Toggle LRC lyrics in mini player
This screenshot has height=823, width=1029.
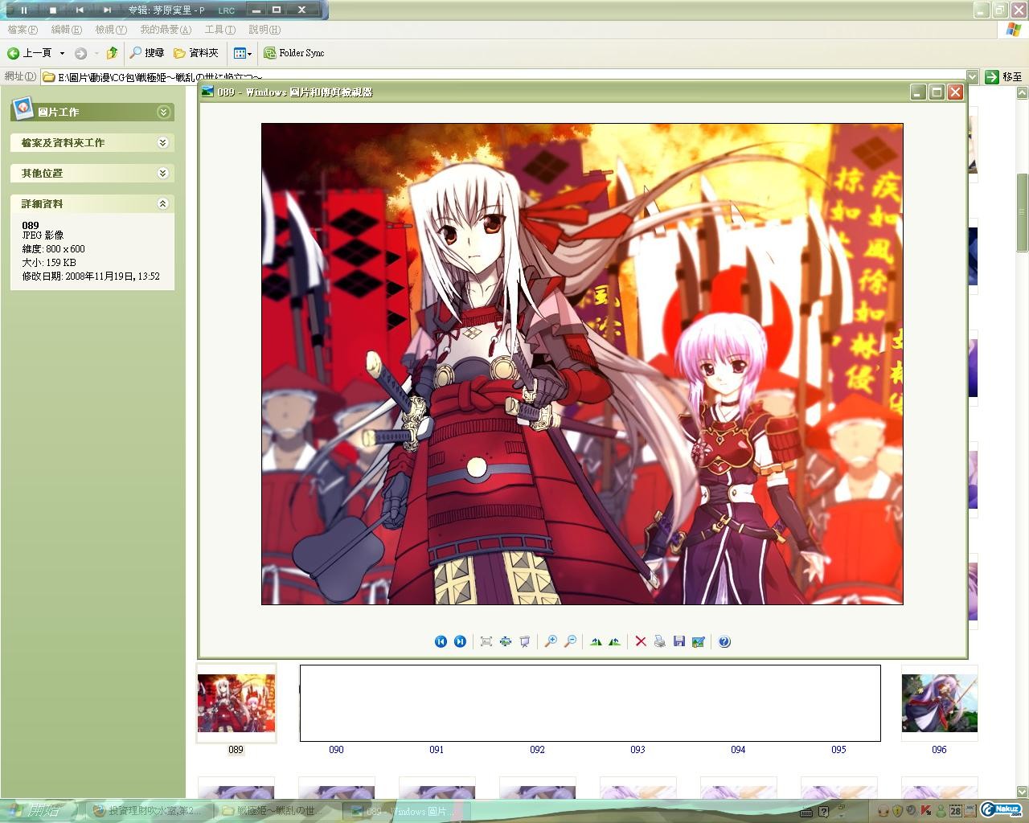[x=227, y=10]
